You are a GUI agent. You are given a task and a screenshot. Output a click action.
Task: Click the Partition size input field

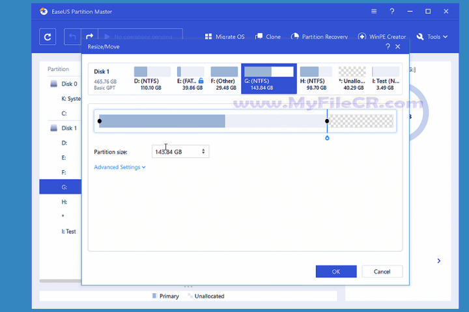tap(180, 151)
